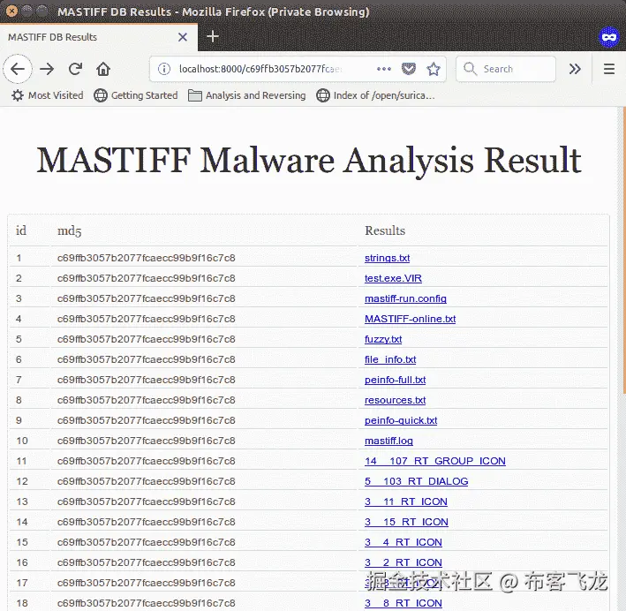Select the MASTIFF DB Results tab
626x611 pixels.
98,37
